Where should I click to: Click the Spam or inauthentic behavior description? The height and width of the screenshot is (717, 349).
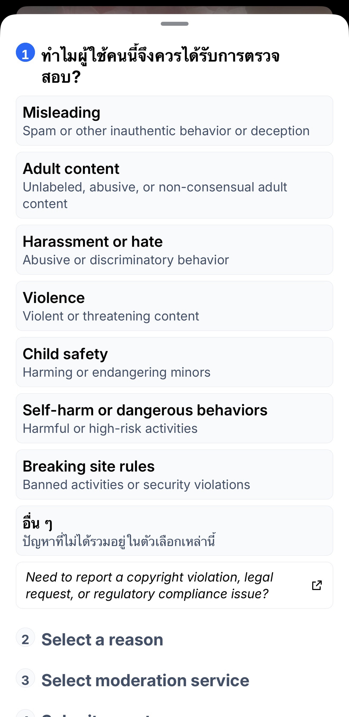pyautogui.click(x=166, y=131)
